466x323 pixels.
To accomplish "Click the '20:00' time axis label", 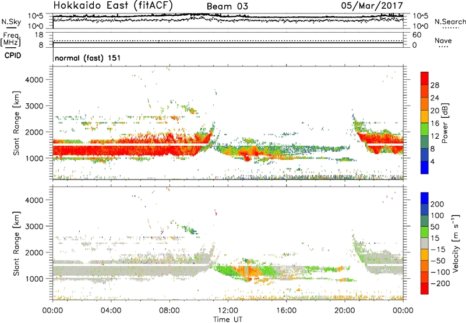I will (x=344, y=311).
